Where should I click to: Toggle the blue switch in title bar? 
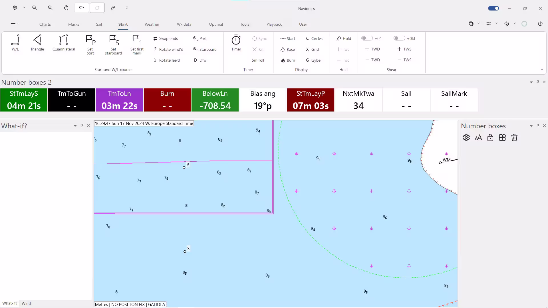(x=493, y=8)
